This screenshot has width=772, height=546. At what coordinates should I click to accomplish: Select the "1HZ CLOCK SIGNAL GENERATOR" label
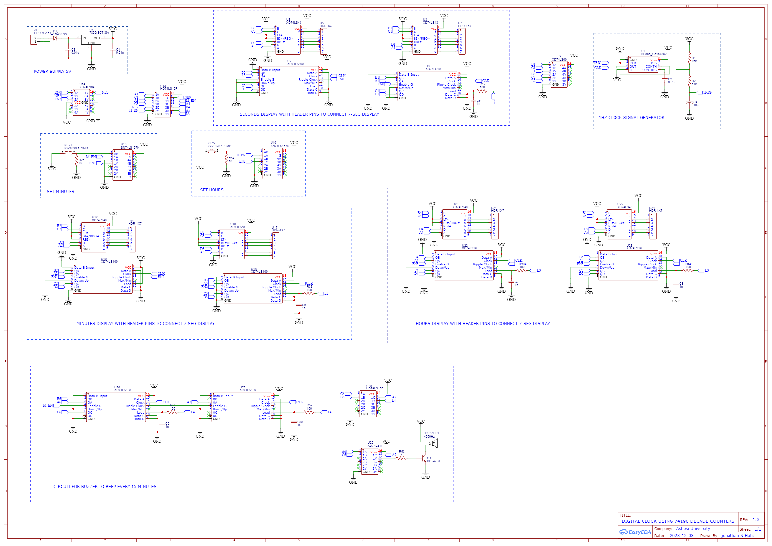631,118
